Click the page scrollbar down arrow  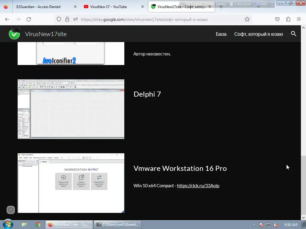coord(304,217)
